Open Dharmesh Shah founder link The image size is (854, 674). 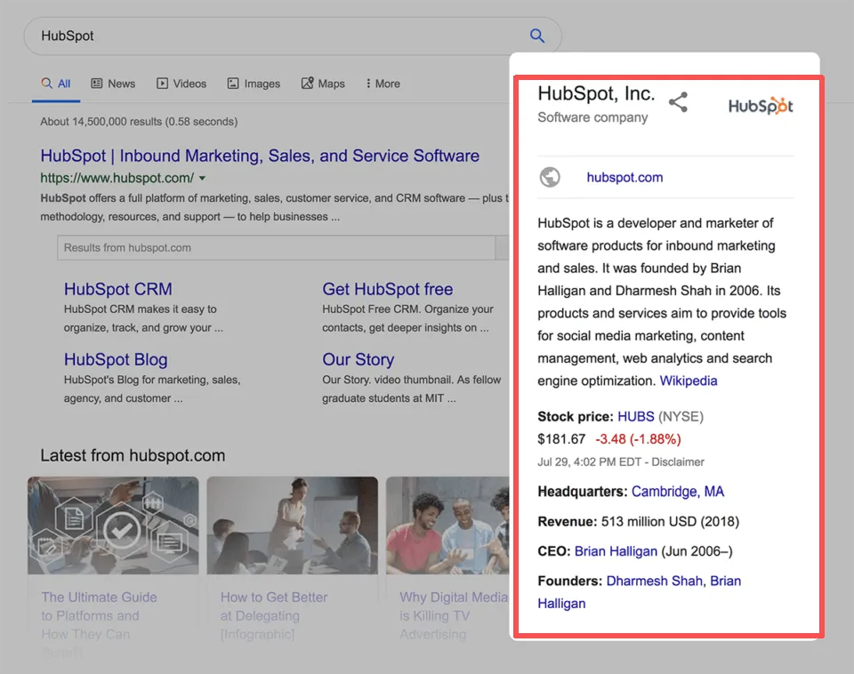pyautogui.click(x=654, y=581)
